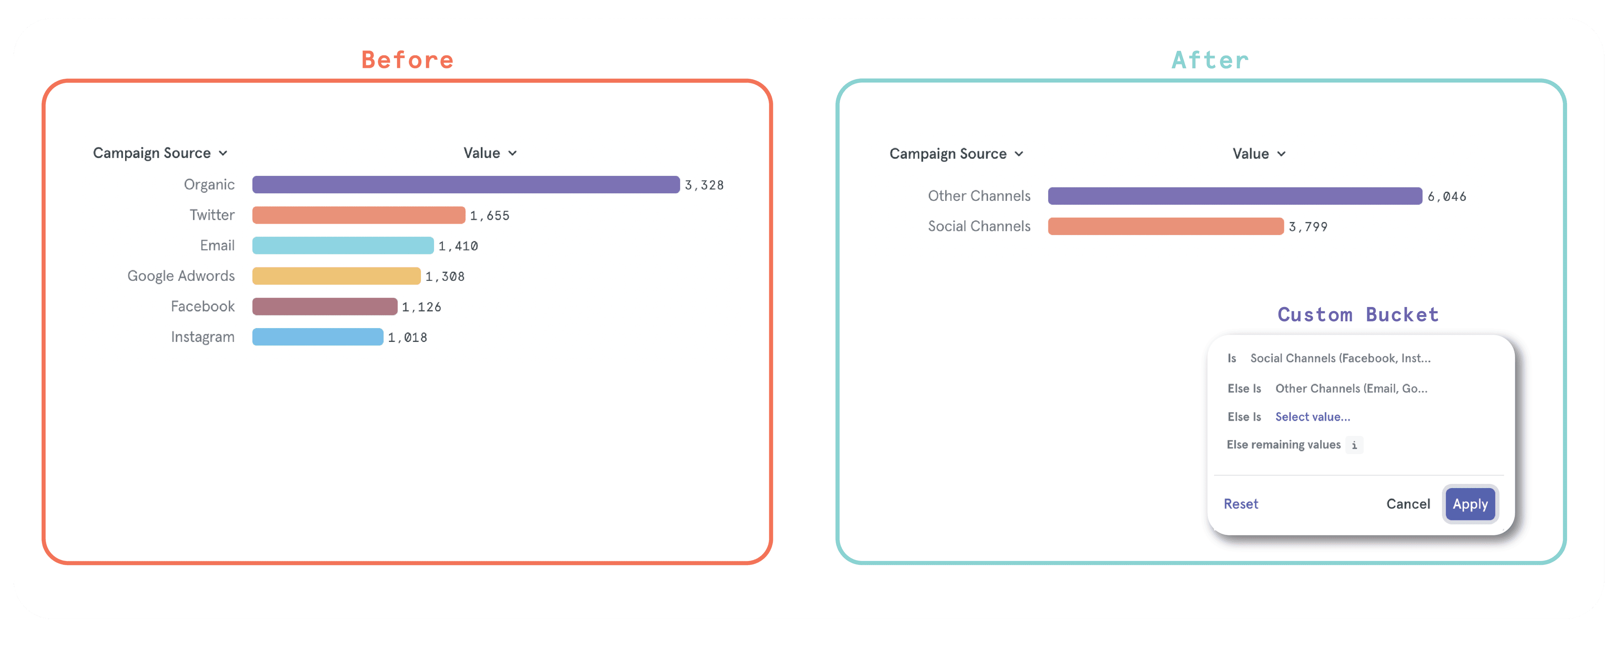This screenshot has width=1618, height=646.
Task: Click the yellow Google Adwords bar
Action: (336, 276)
